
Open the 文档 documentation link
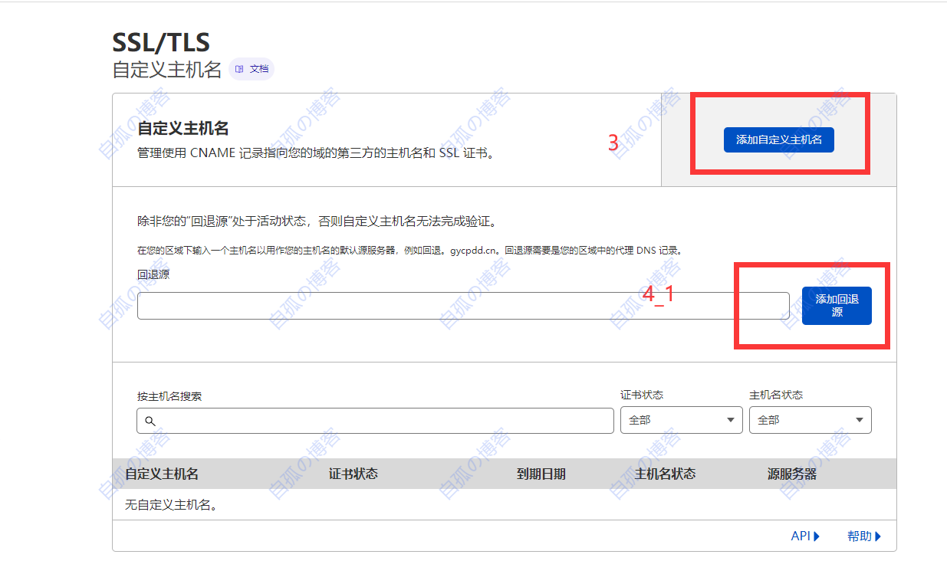pos(252,69)
